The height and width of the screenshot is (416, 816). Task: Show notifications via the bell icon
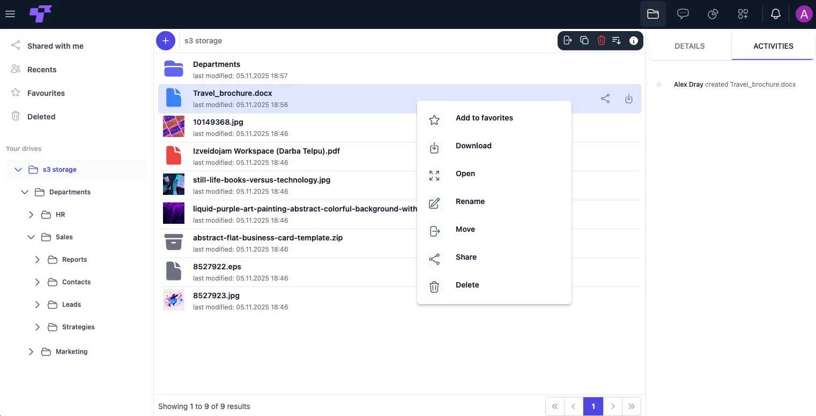pyautogui.click(x=776, y=14)
